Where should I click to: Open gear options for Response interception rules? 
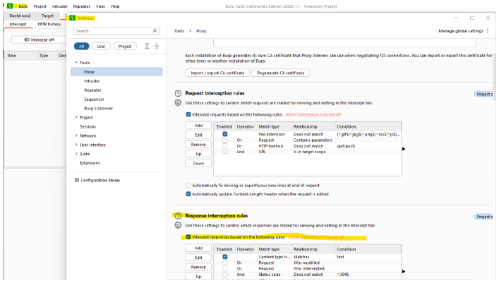click(x=178, y=225)
